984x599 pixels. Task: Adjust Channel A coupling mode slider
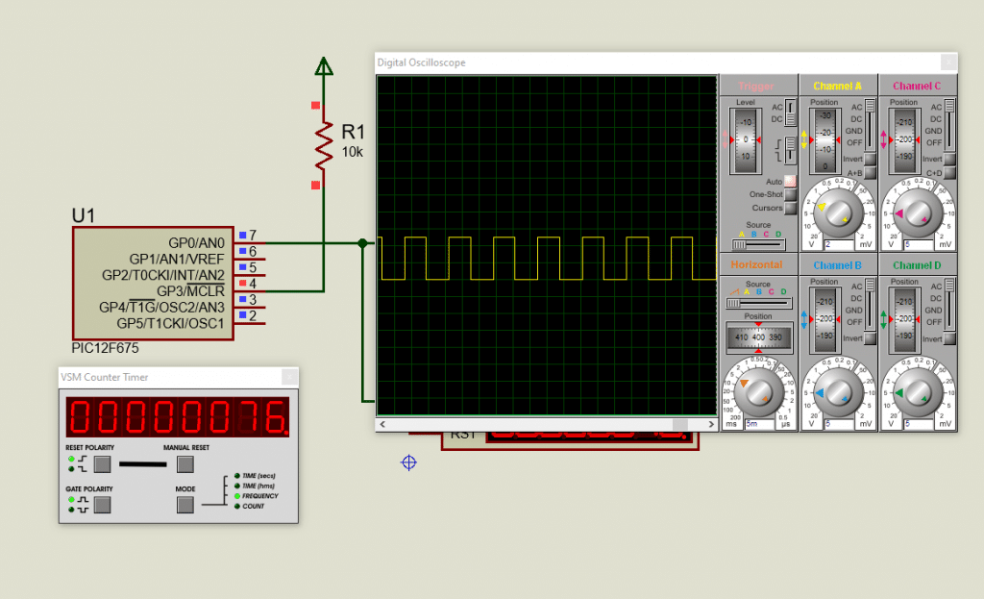(870, 124)
